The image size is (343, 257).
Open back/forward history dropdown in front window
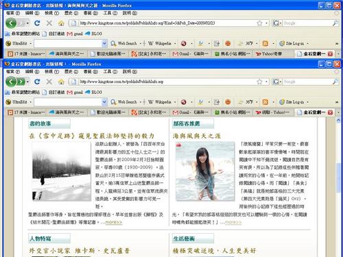27,82
